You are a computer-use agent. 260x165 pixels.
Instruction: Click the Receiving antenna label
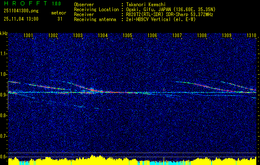click(95, 19)
